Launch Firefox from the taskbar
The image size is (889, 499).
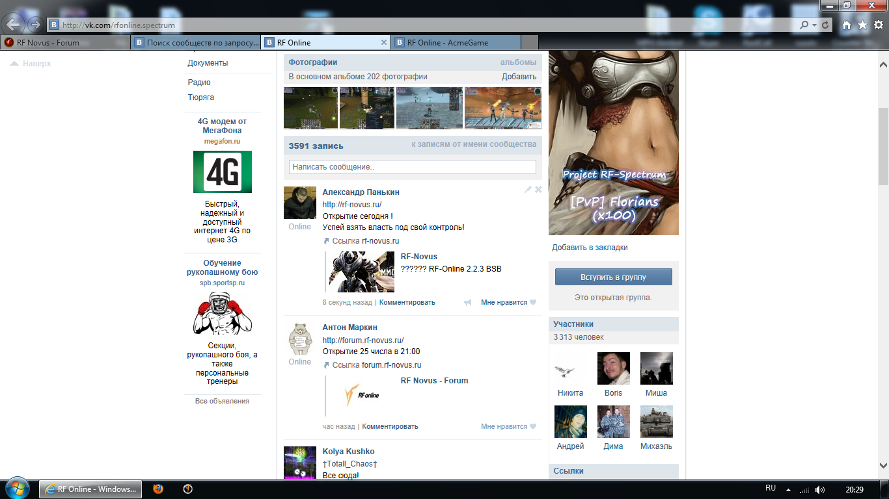point(157,489)
